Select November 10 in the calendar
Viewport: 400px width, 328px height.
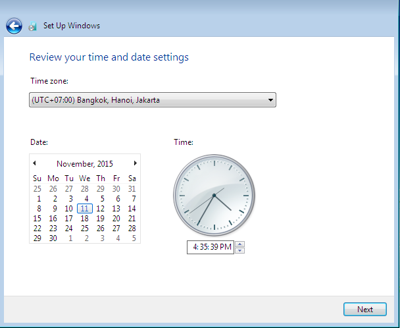69,209
